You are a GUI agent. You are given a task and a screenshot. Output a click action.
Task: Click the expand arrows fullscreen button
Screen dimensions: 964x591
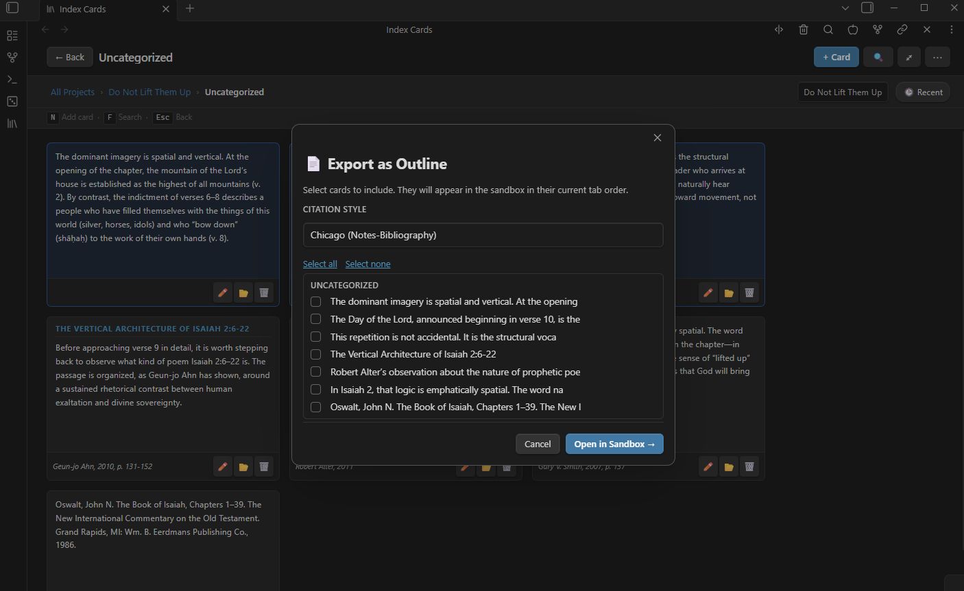pos(909,58)
